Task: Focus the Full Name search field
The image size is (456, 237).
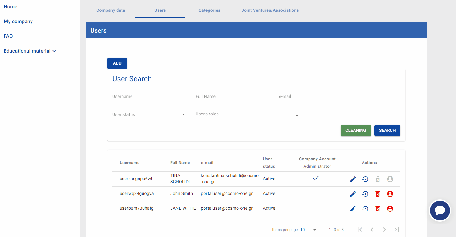Action: [232, 97]
